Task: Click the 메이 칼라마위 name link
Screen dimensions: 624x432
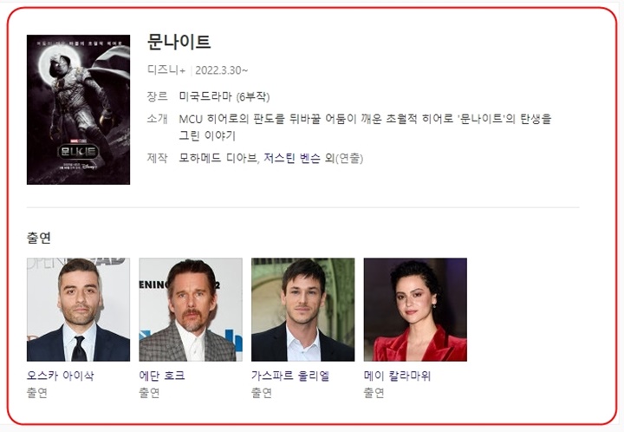Action: (397, 376)
